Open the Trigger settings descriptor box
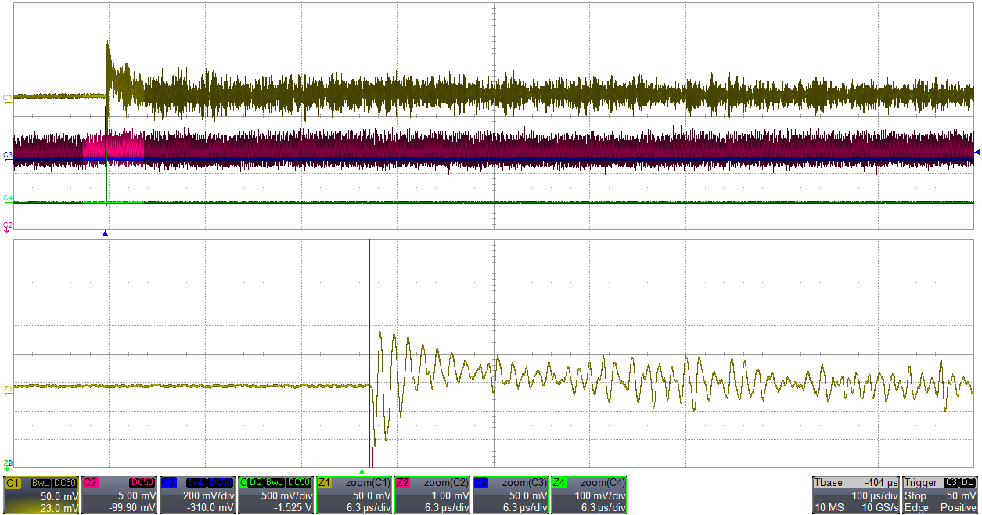Image resolution: width=982 pixels, height=515 pixels. (941, 495)
